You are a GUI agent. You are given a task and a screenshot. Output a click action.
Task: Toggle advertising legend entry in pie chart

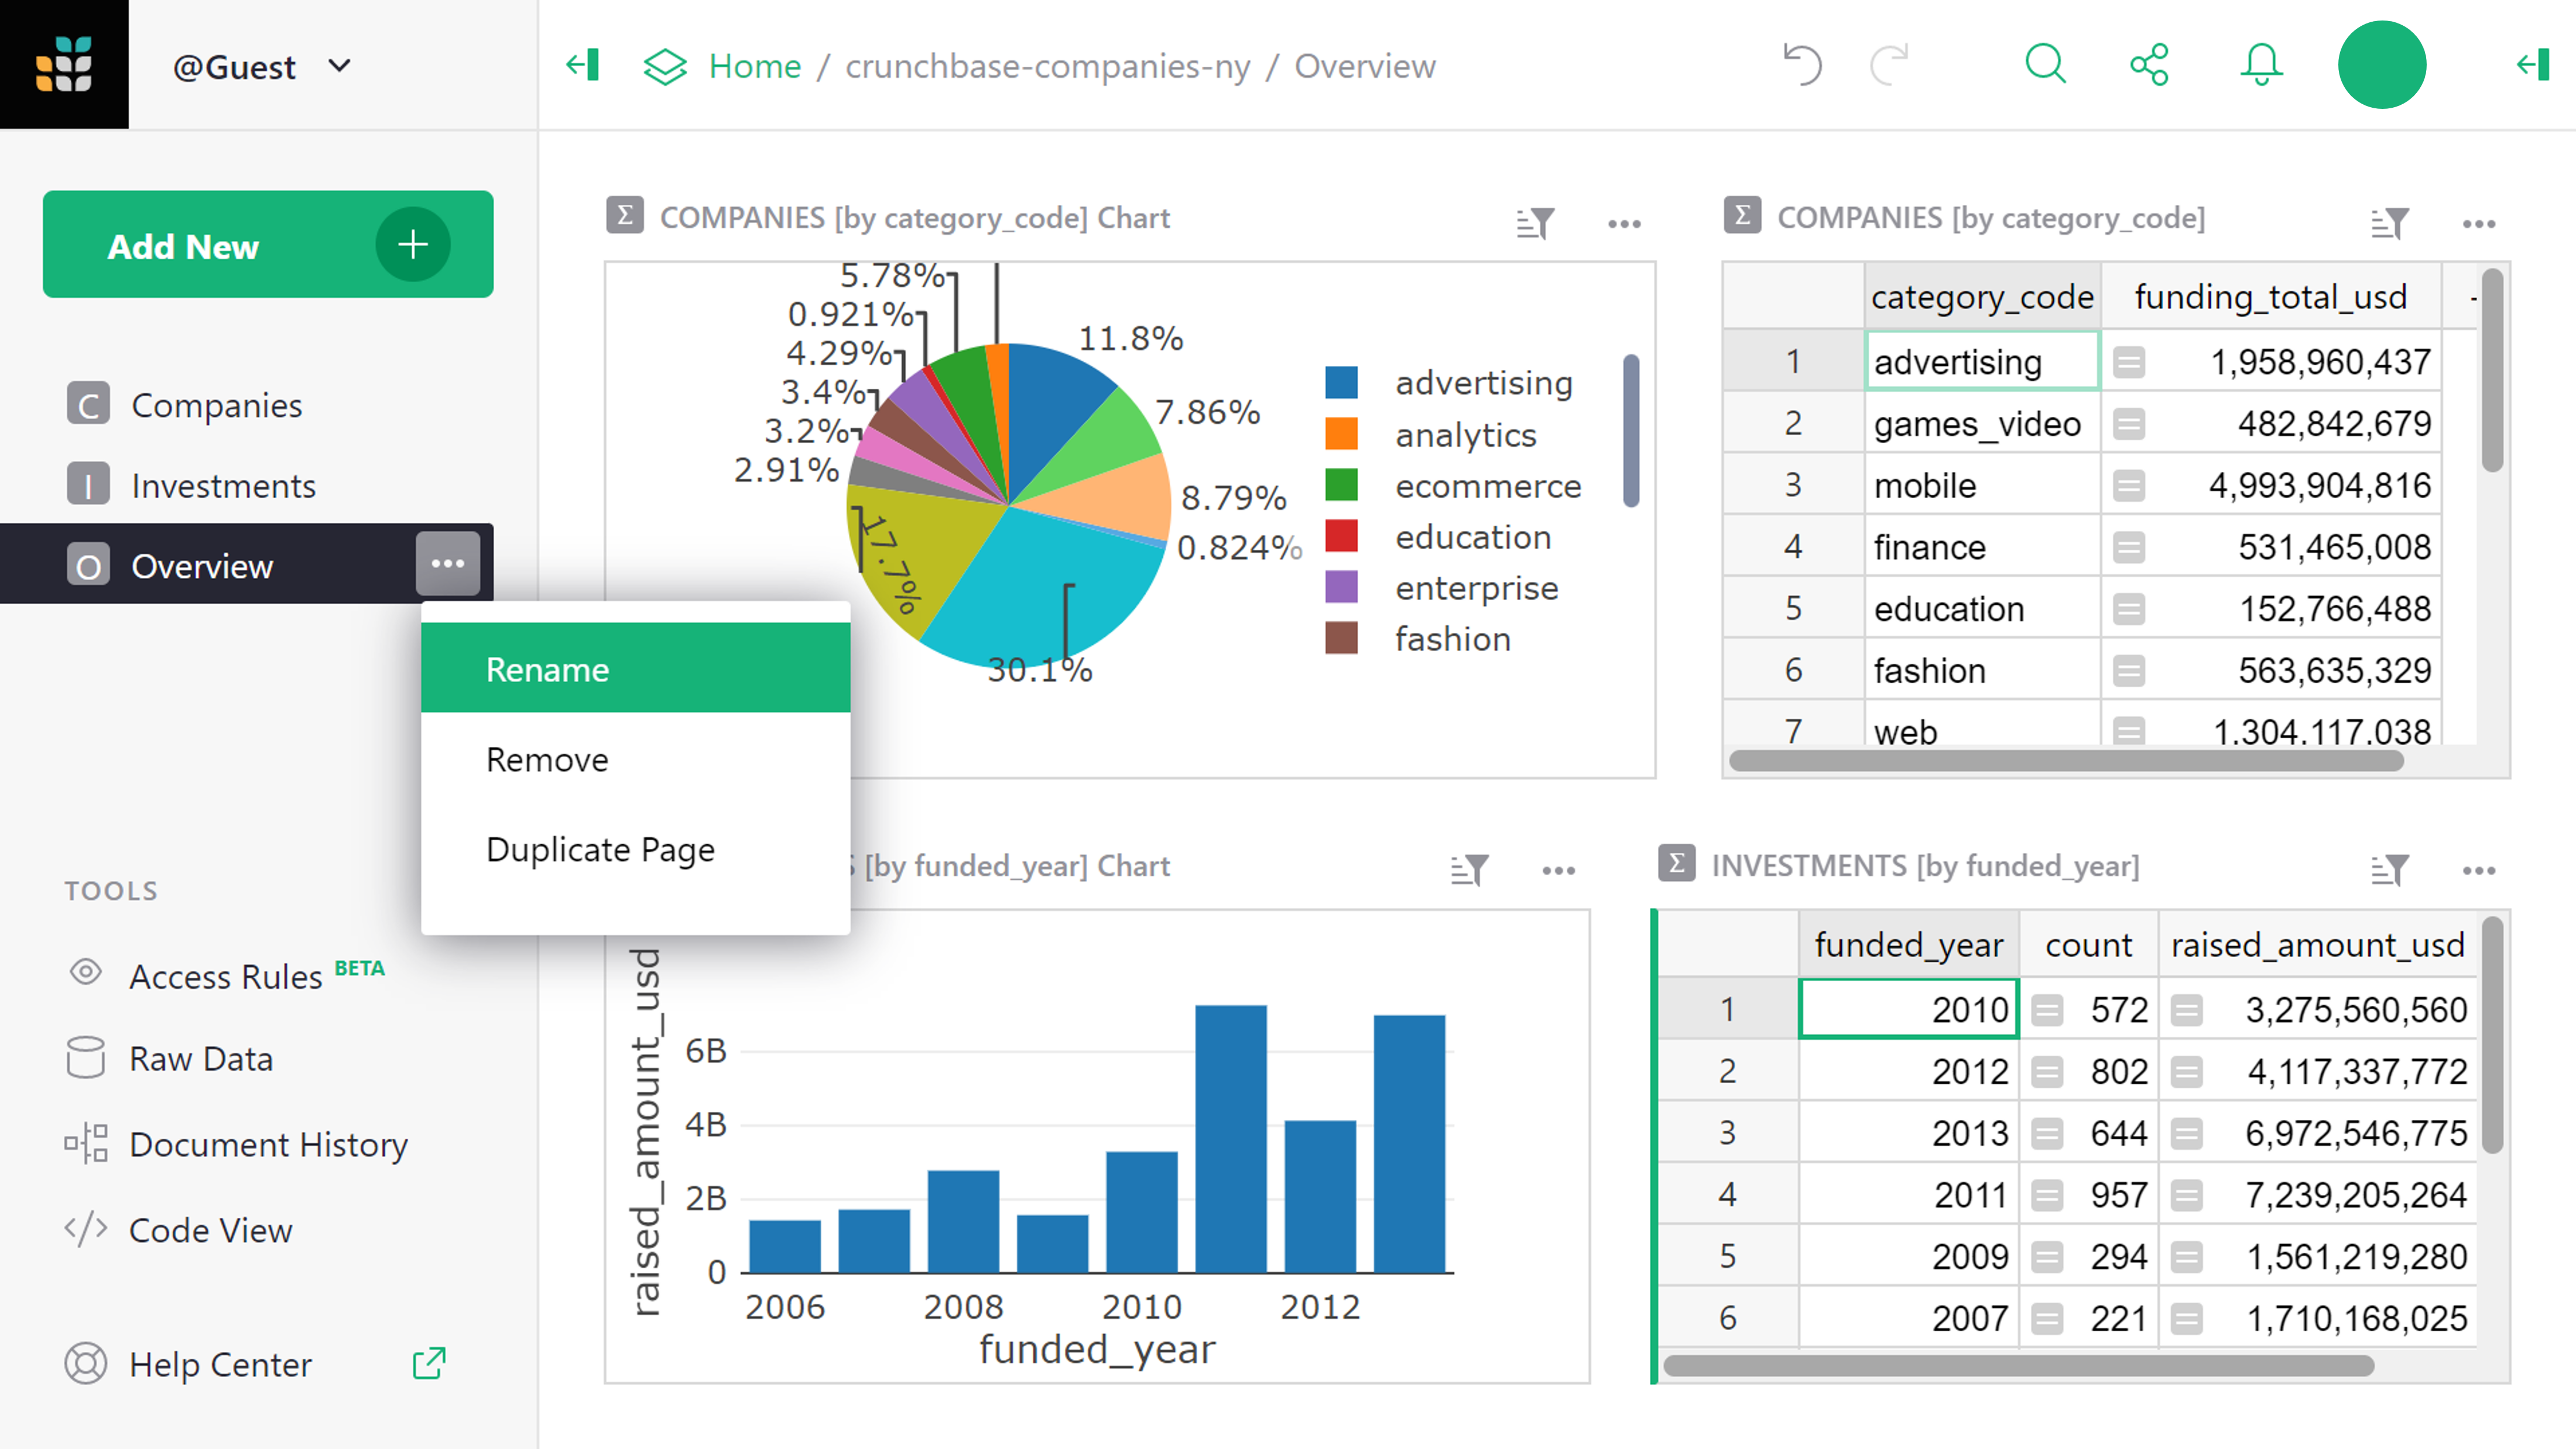tap(1483, 383)
